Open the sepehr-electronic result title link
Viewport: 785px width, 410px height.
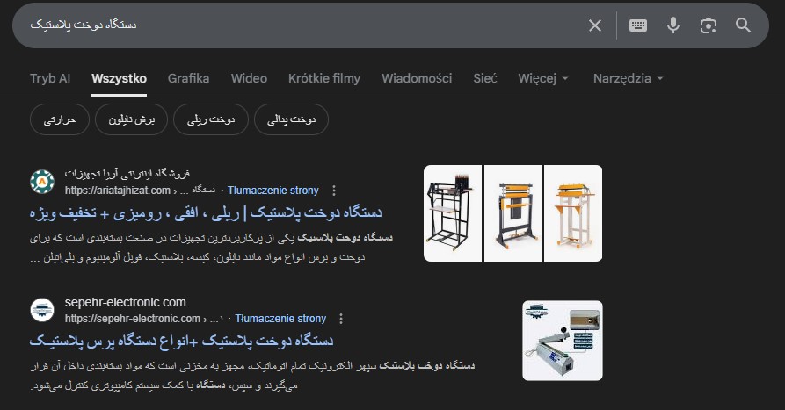[x=181, y=341]
